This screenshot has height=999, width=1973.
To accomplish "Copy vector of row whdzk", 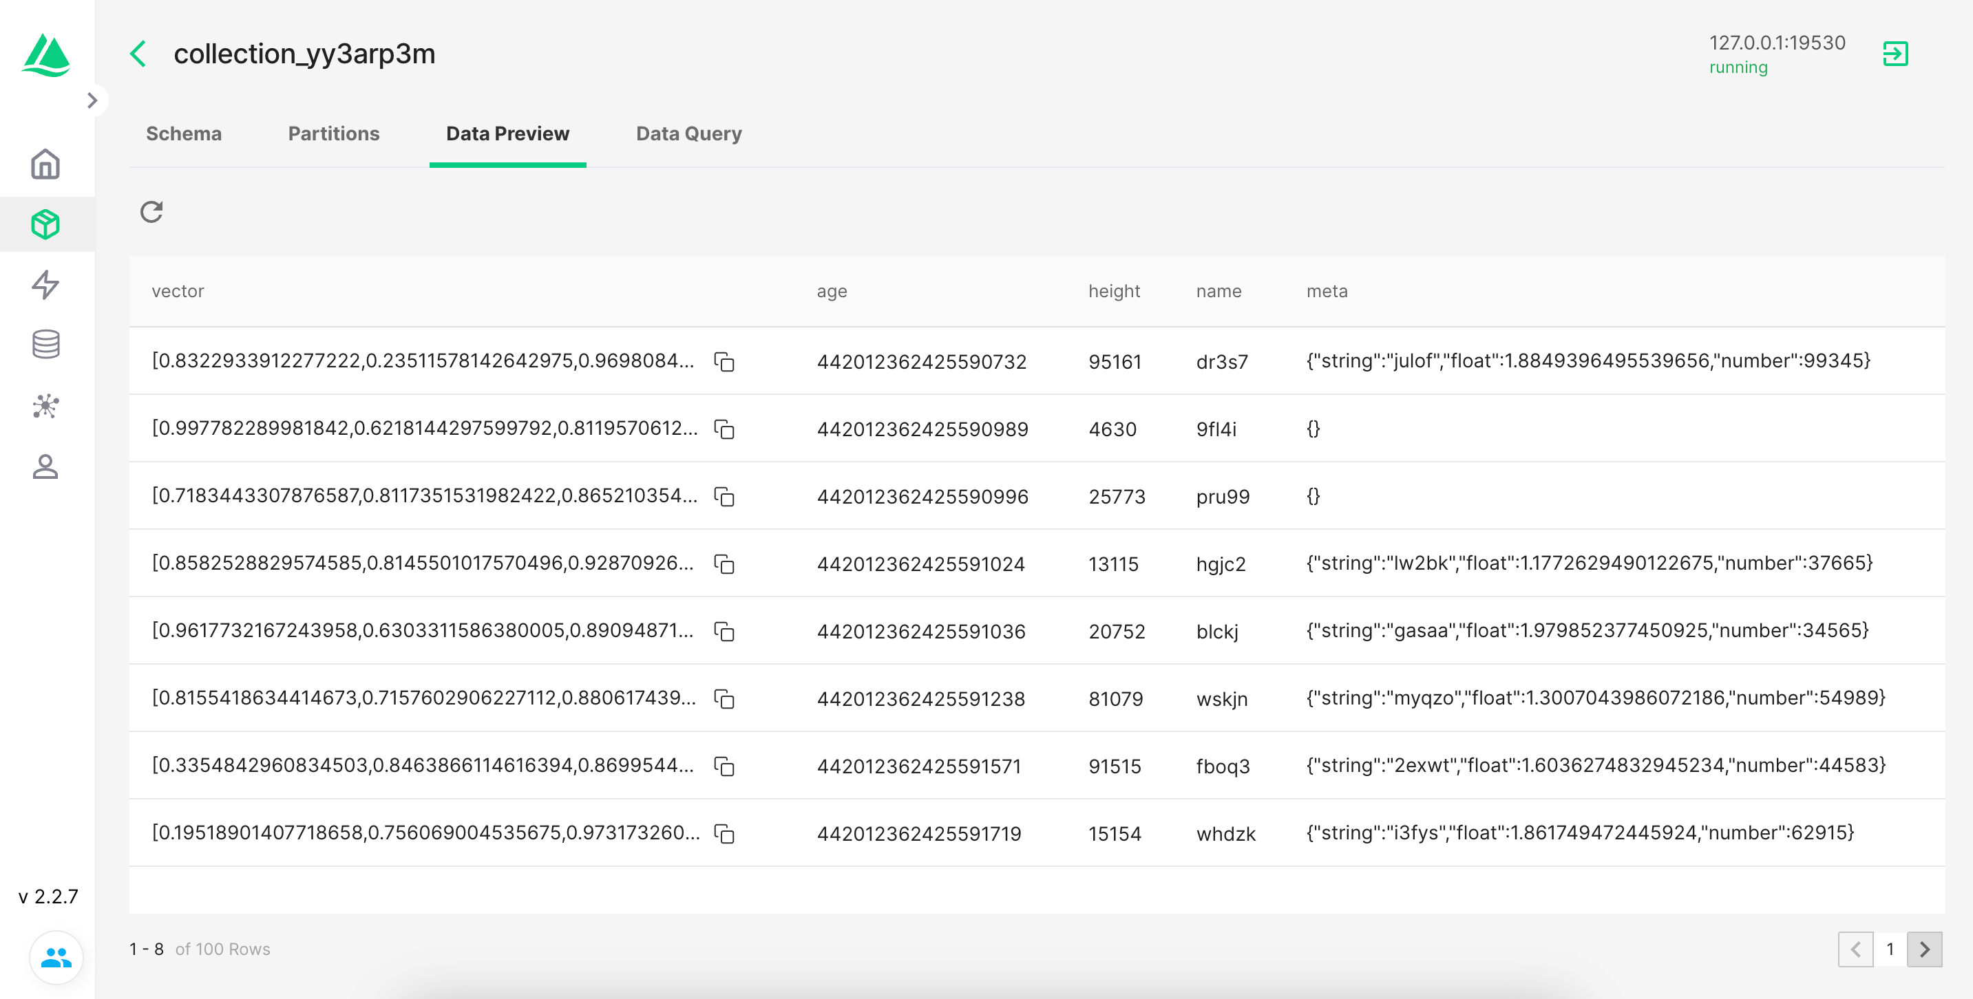I will coord(724,833).
